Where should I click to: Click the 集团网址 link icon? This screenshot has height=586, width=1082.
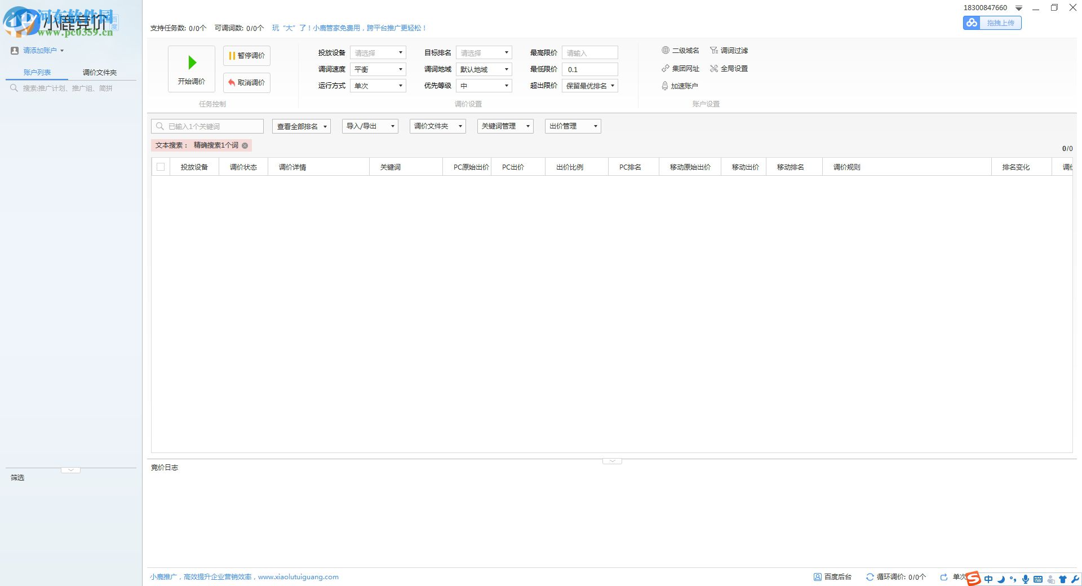[666, 68]
